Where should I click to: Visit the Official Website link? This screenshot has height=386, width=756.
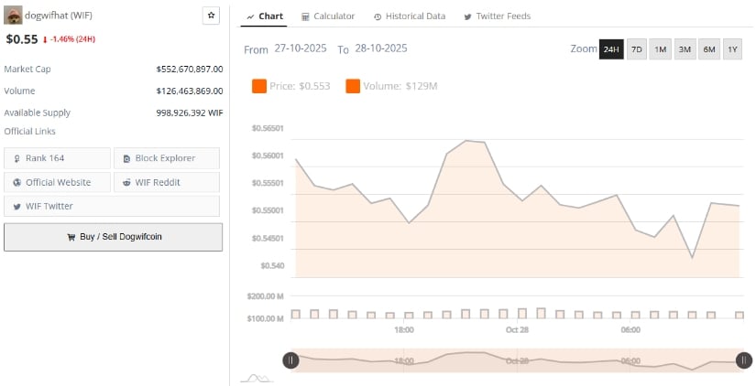coord(57,182)
